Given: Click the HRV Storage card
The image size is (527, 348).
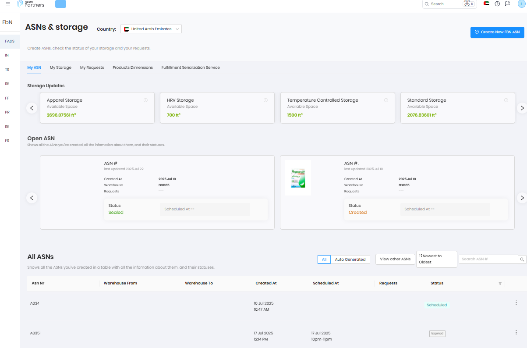Looking at the screenshot, I should (217, 108).
